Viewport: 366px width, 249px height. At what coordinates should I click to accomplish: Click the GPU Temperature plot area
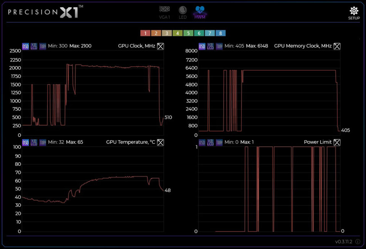pos(93,189)
